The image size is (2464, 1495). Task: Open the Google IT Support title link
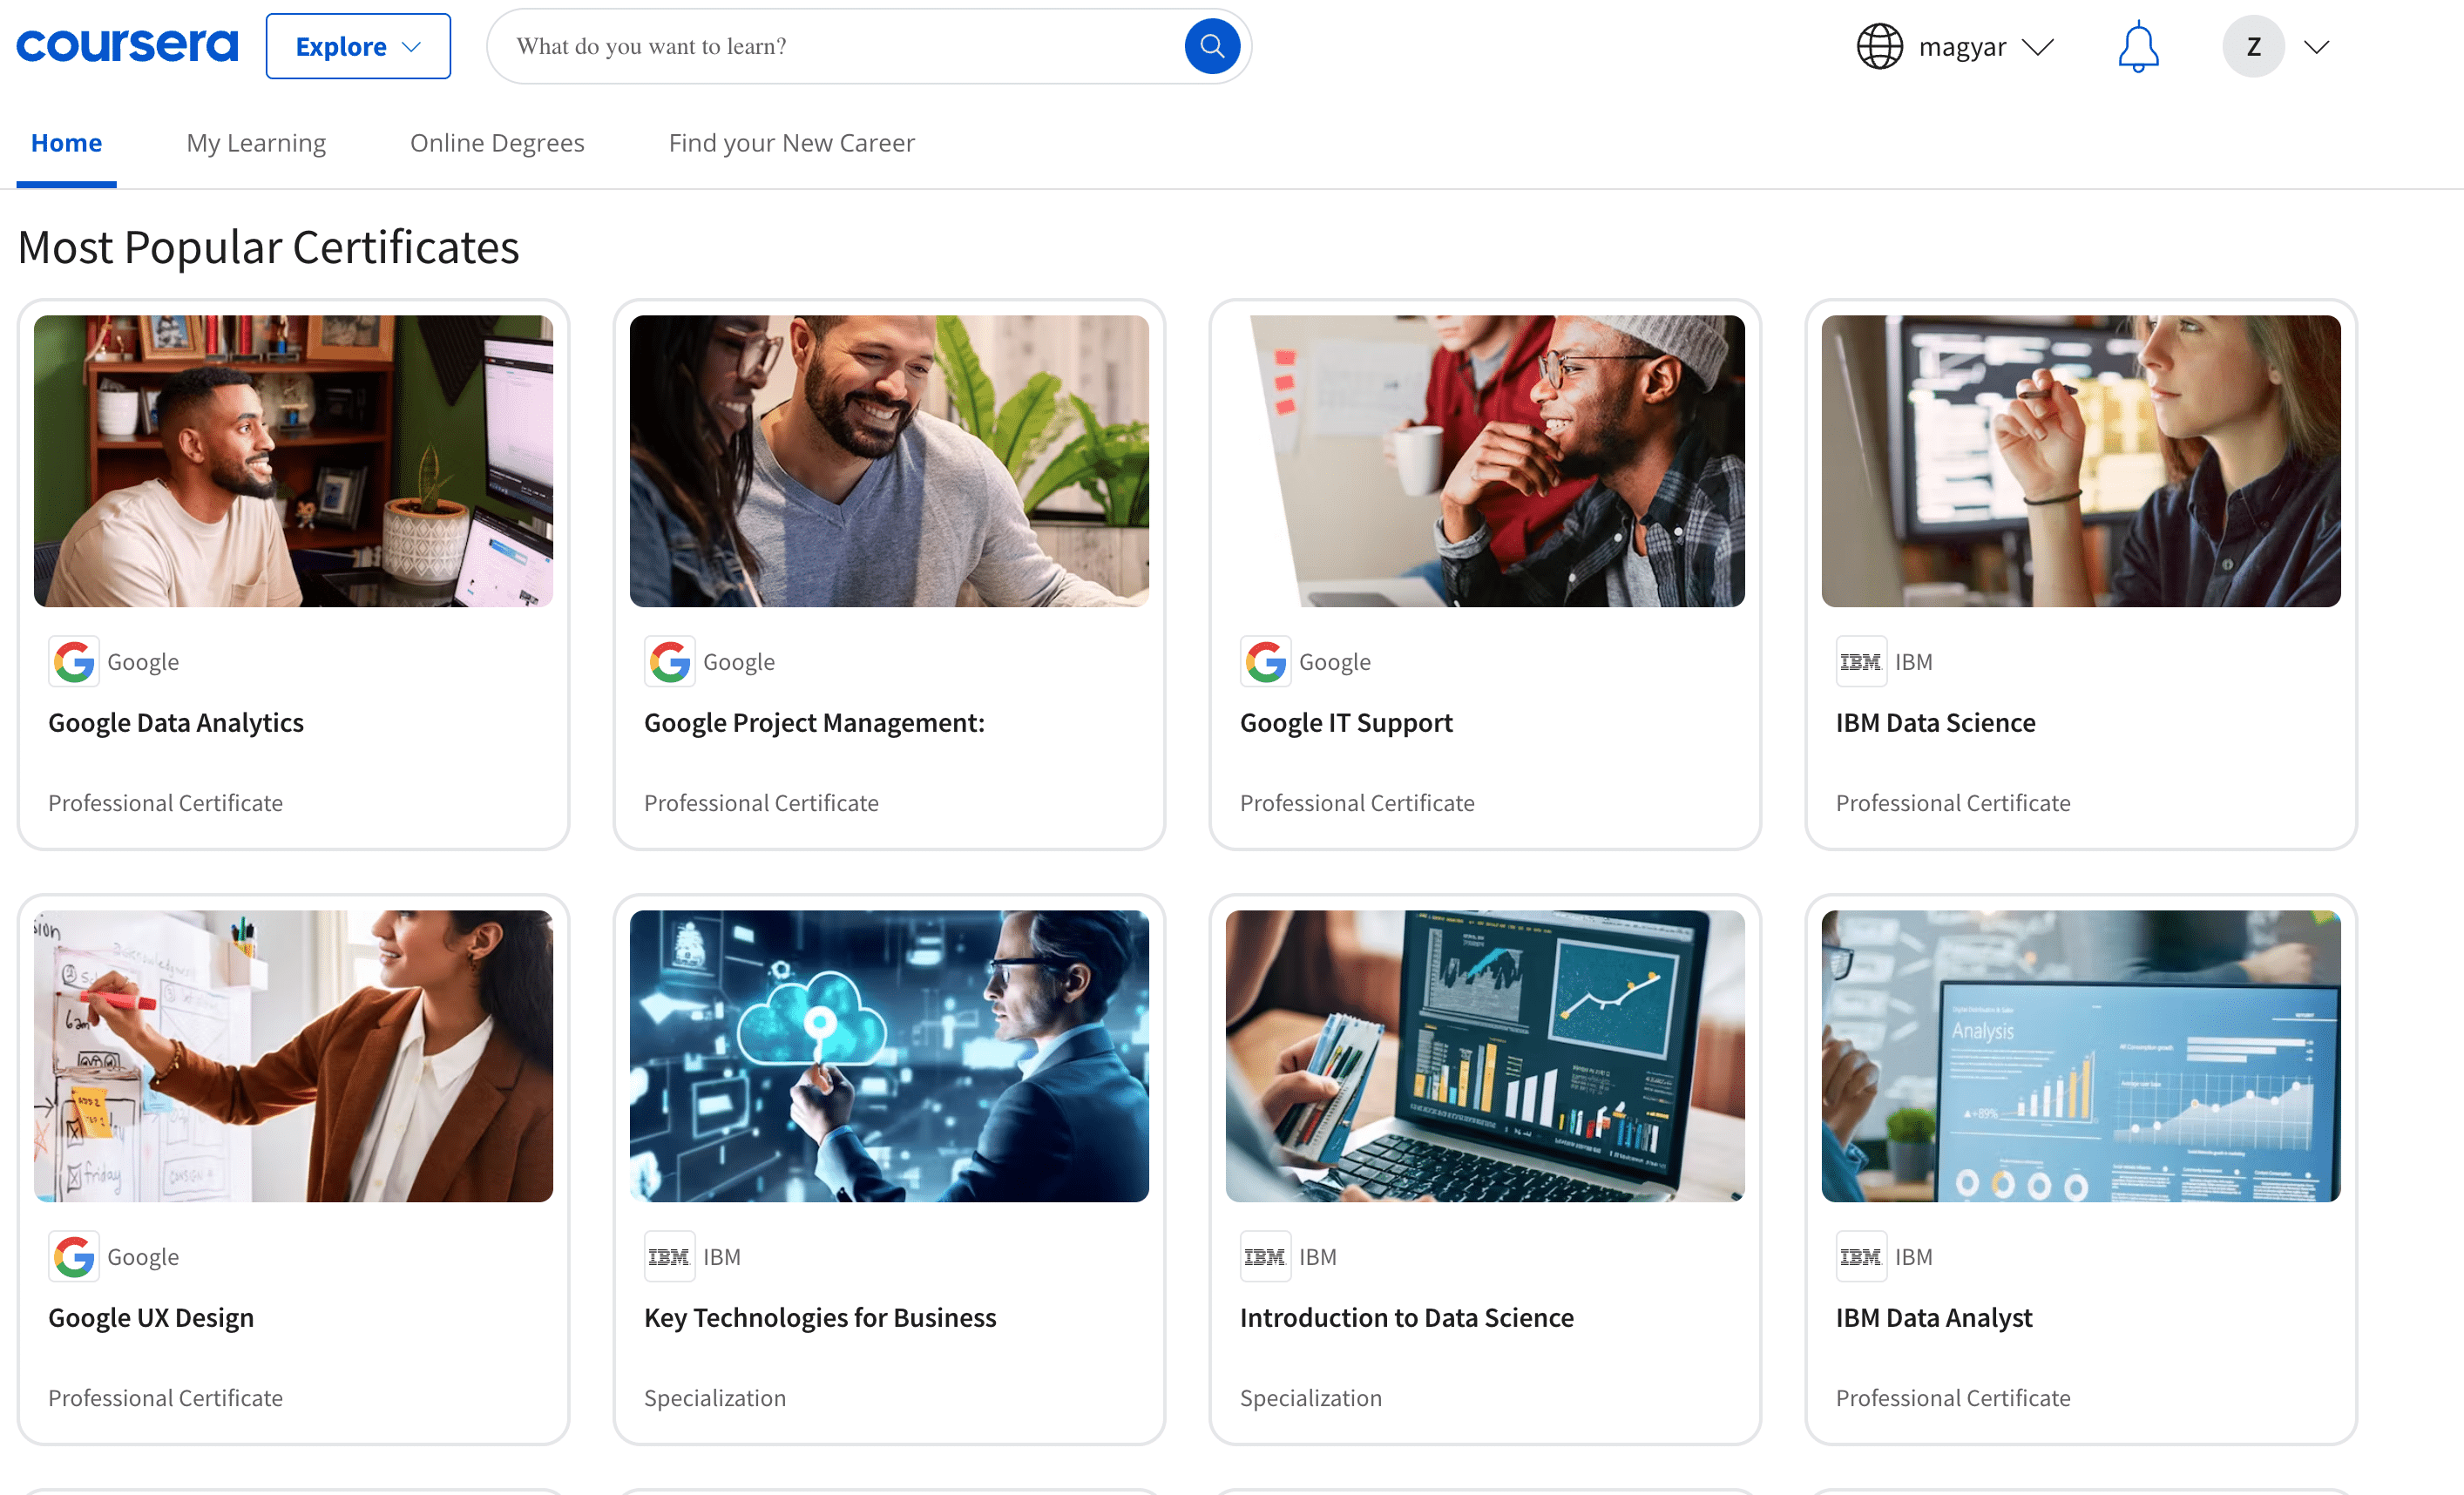(1346, 723)
